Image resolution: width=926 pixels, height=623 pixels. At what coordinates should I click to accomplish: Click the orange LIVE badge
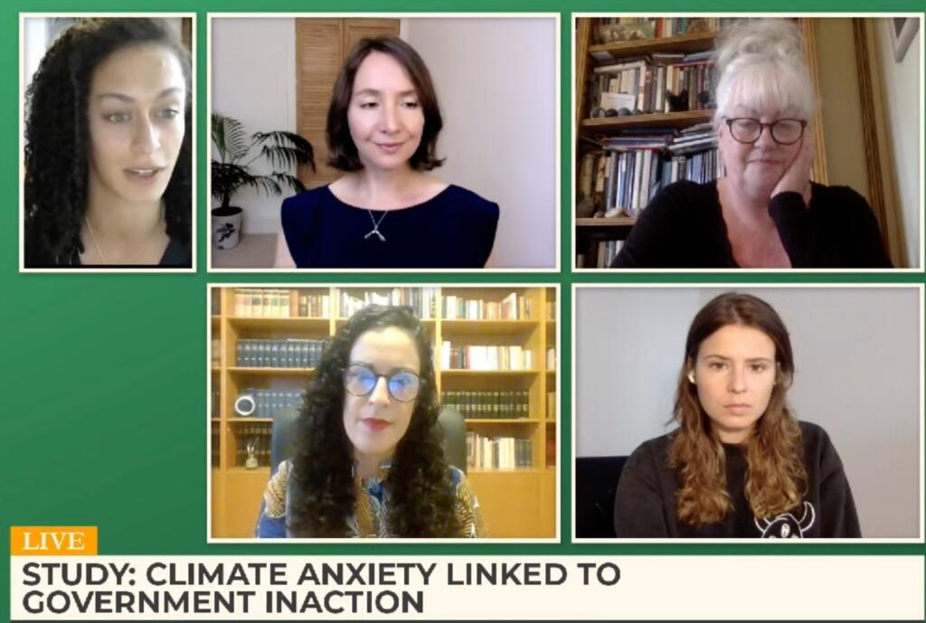coord(53,541)
